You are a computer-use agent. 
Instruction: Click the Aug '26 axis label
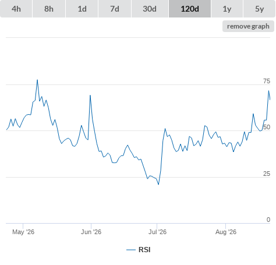click(226, 232)
